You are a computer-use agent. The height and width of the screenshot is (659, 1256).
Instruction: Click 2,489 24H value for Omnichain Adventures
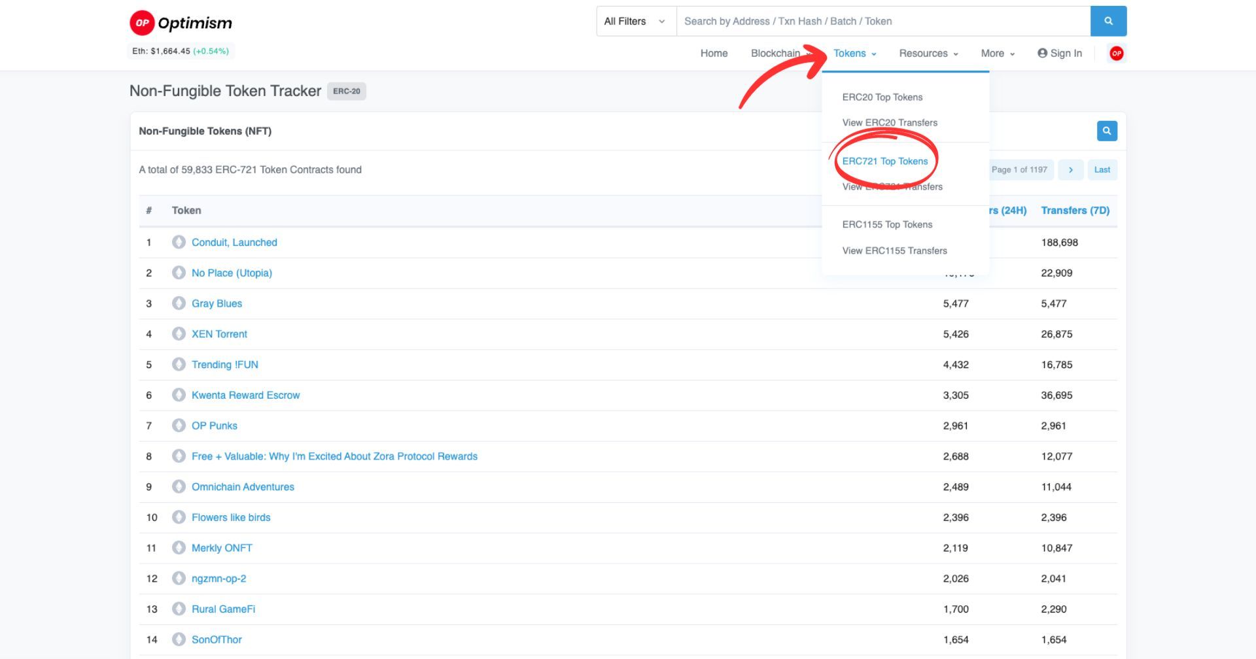point(956,487)
